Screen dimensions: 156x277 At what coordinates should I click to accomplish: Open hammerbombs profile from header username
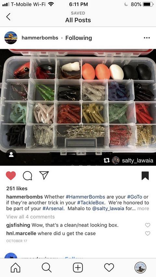tap(40, 38)
